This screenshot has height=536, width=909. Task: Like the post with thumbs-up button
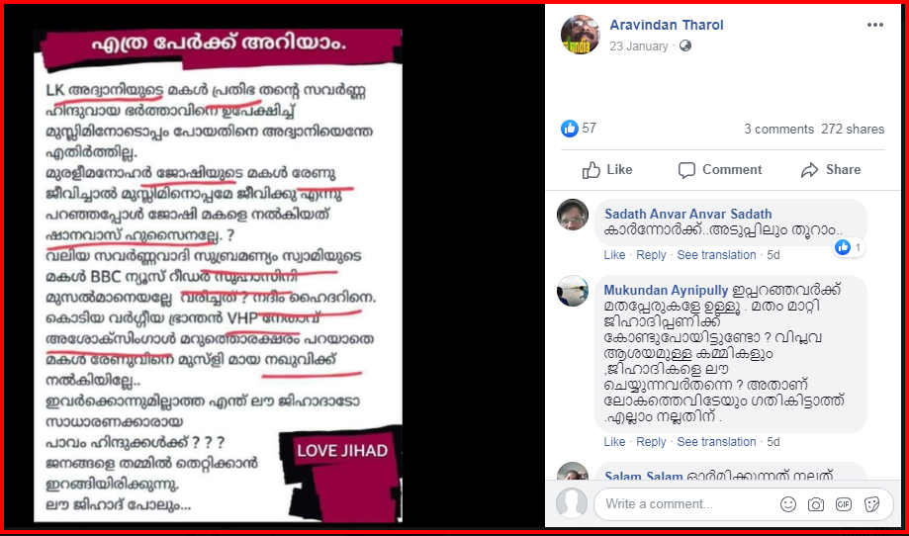607,170
